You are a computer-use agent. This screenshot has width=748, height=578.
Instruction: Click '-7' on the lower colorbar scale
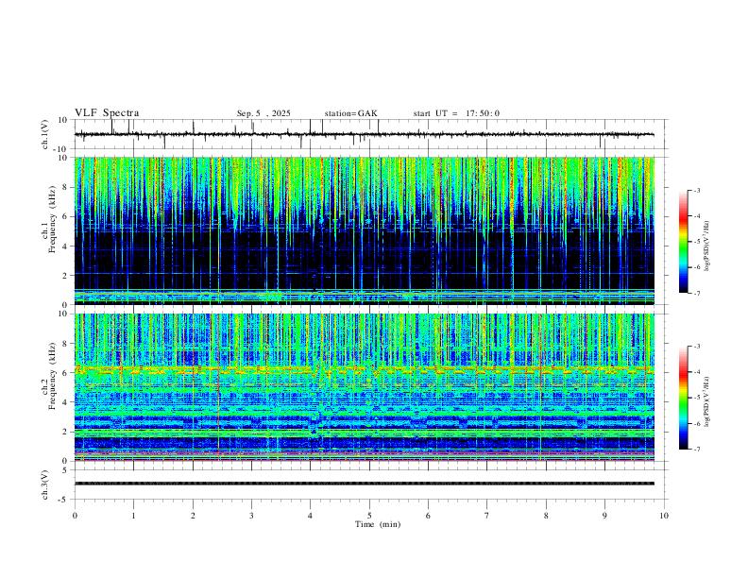(696, 450)
